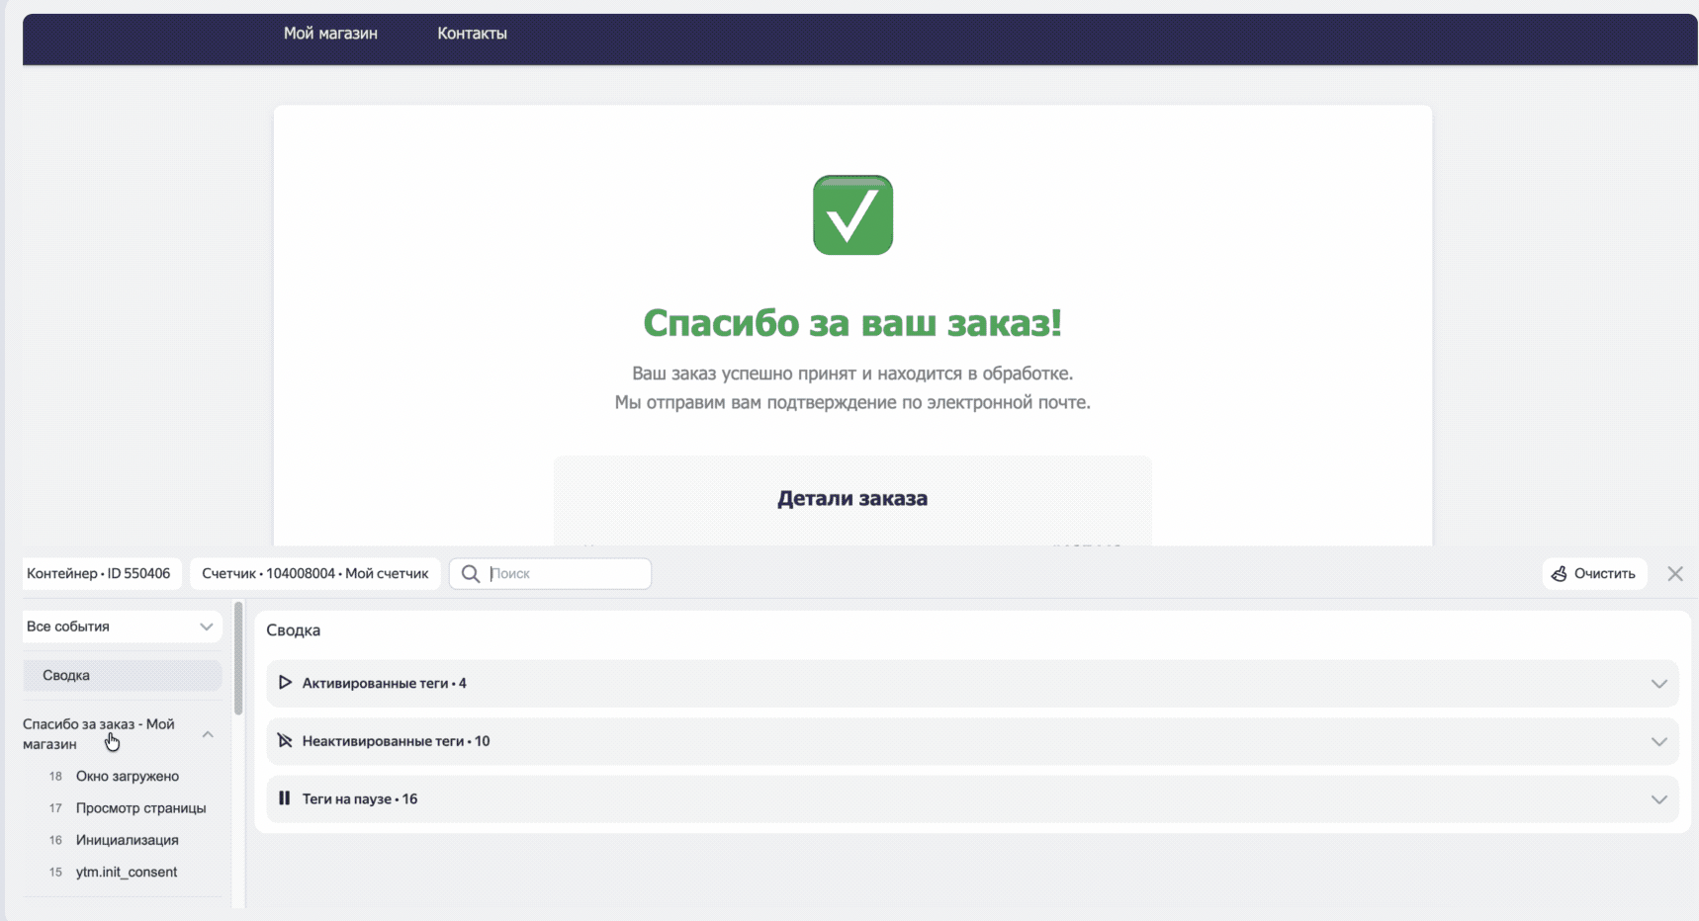Select event 17 Просмотр страницы

(140, 808)
